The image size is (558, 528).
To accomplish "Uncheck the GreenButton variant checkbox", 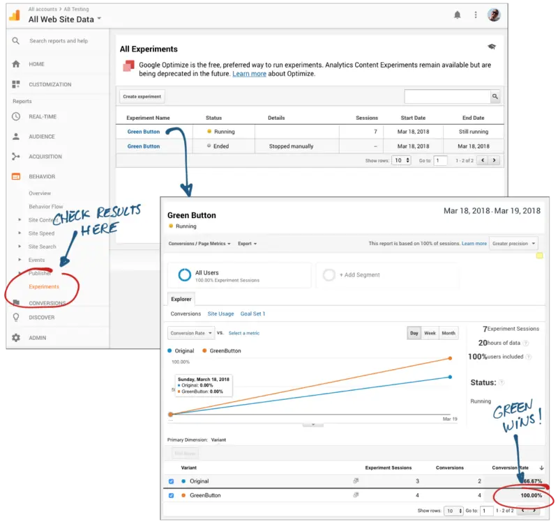I will 172,495.
